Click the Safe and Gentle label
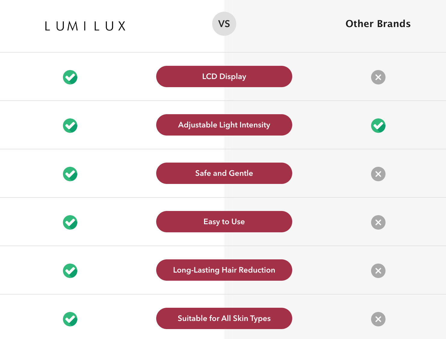 click(224, 173)
